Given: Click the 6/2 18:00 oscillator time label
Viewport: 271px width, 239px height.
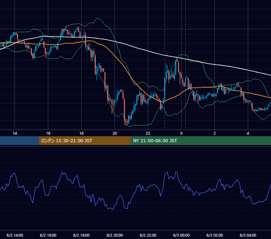Looking at the screenshot, I should click(x=81, y=235).
